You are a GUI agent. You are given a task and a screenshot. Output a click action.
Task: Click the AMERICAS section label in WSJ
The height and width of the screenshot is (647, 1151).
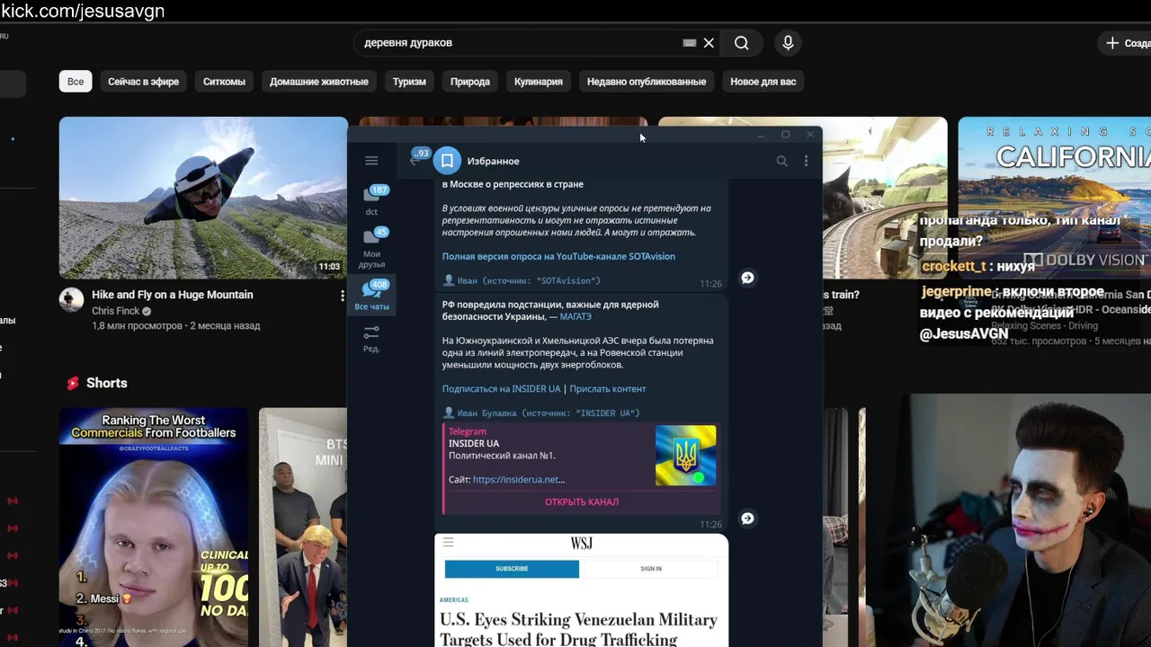454,599
